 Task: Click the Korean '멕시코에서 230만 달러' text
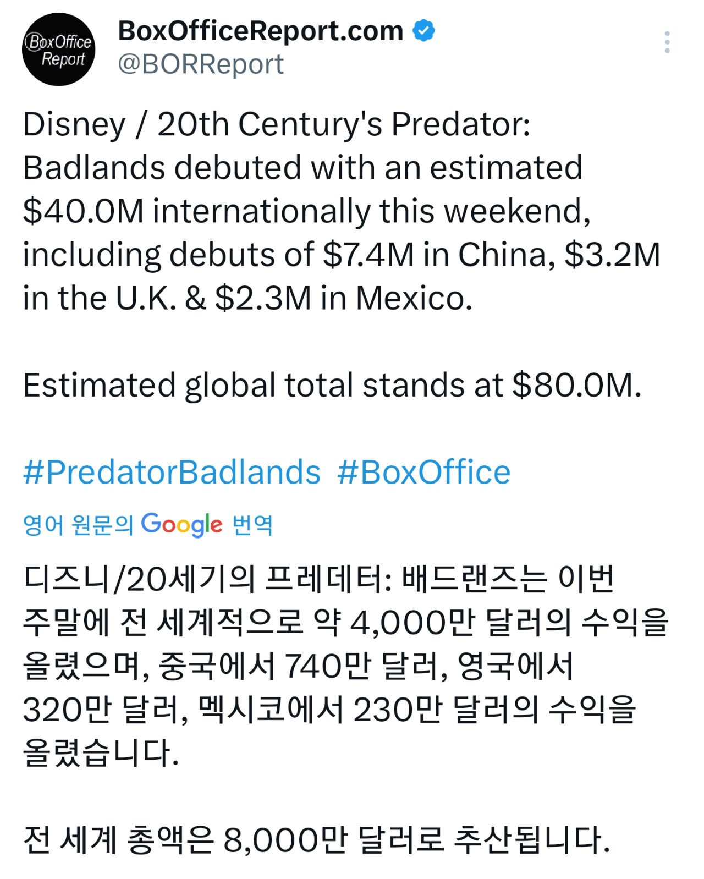point(320,709)
